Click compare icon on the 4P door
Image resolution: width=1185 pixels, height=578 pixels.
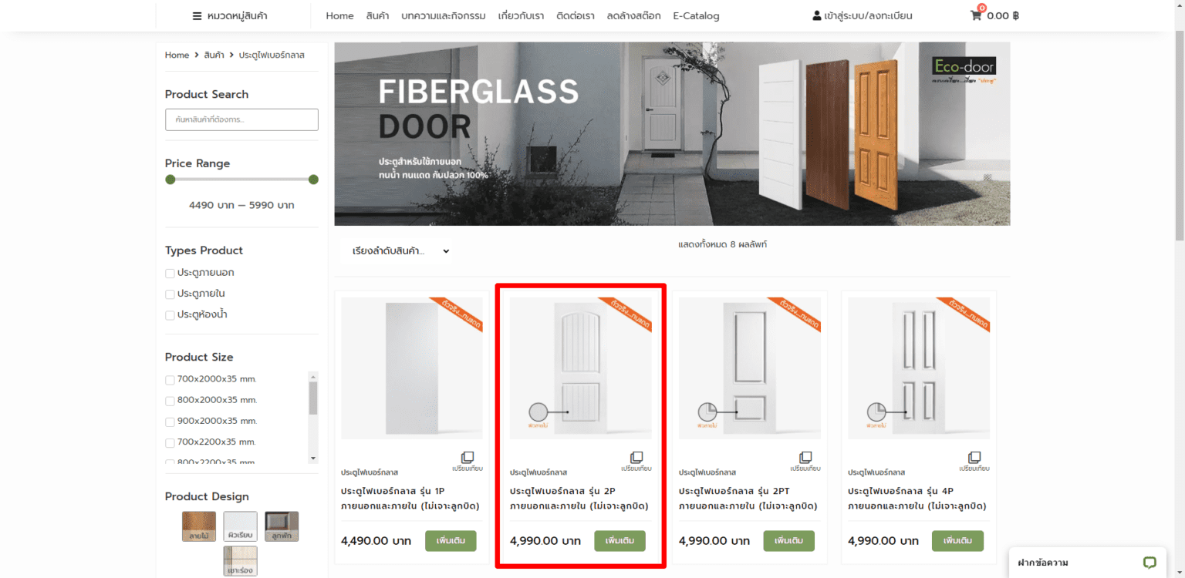pyautogui.click(x=974, y=458)
